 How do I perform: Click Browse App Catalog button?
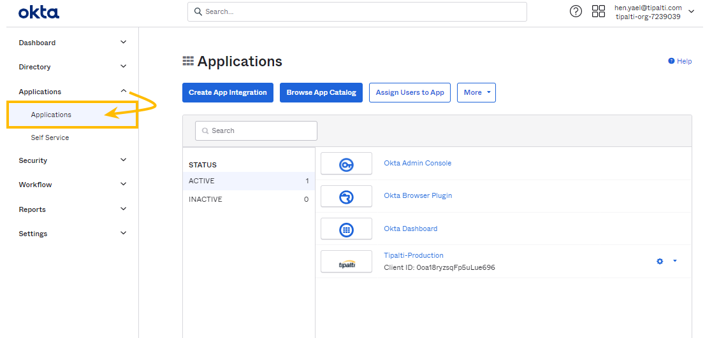tap(321, 92)
